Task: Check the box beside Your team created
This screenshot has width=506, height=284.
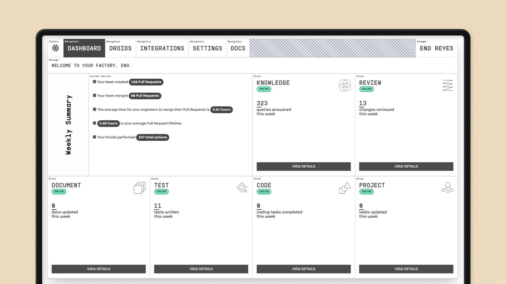Action: pyautogui.click(x=94, y=82)
